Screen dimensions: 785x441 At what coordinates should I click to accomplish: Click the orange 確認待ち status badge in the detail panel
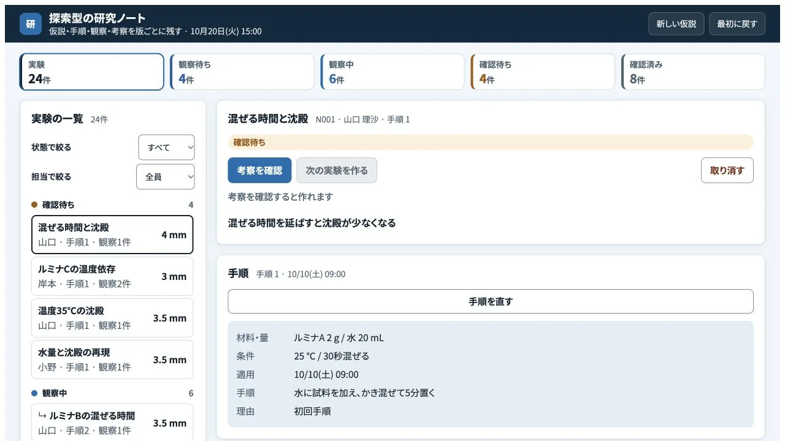coord(491,142)
